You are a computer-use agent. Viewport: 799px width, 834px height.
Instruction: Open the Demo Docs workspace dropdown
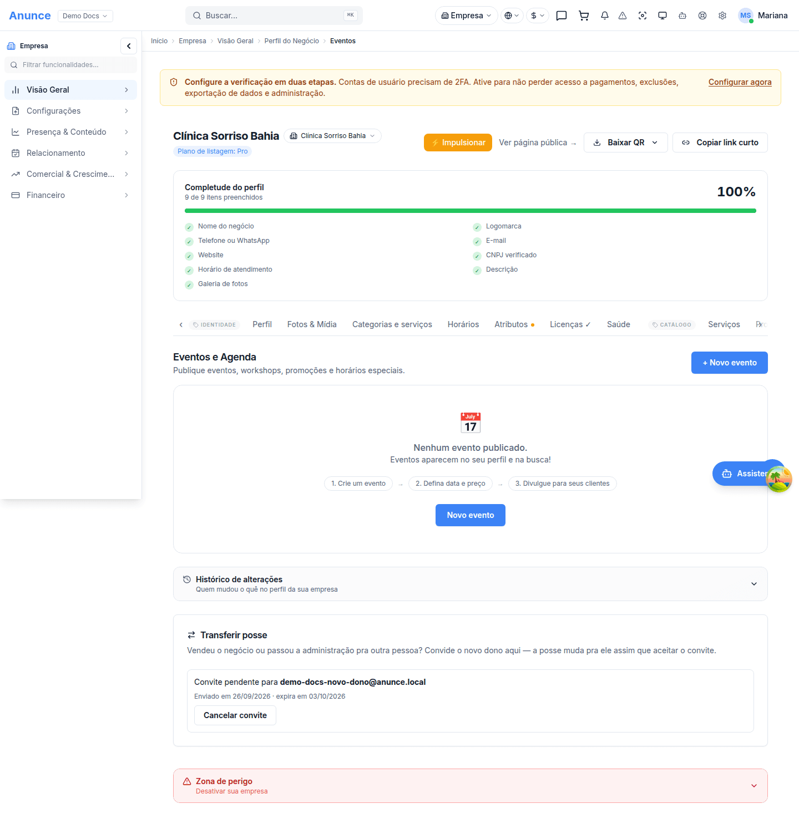coord(85,16)
